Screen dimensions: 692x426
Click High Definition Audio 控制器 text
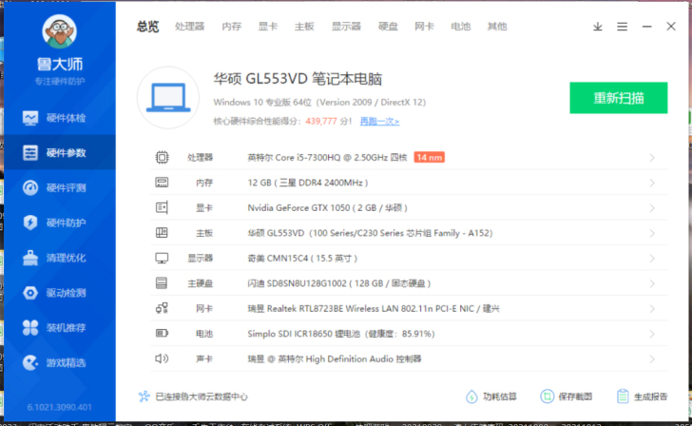coord(335,358)
